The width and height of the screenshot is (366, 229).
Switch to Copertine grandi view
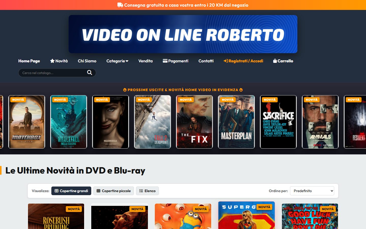(x=71, y=191)
